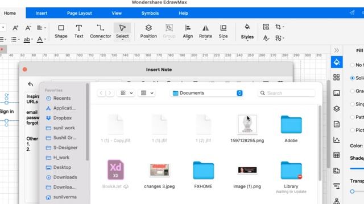The width and height of the screenshot is (364, 204).
Task: Select the Single color gradient radio option
Action: tap(353, 104)
